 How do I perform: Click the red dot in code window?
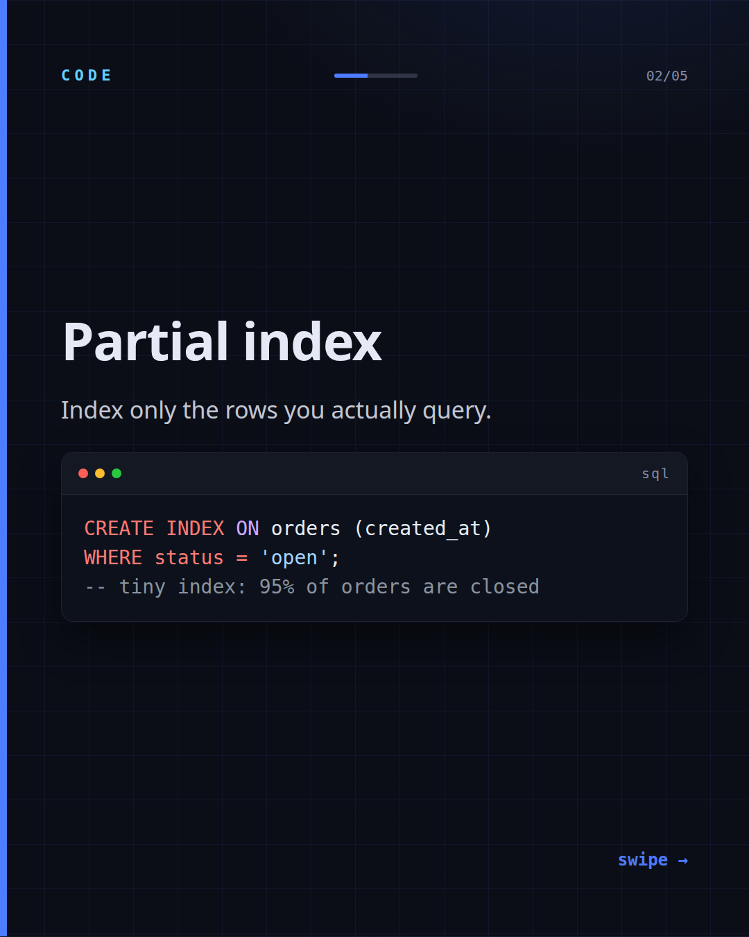[83, 473]
